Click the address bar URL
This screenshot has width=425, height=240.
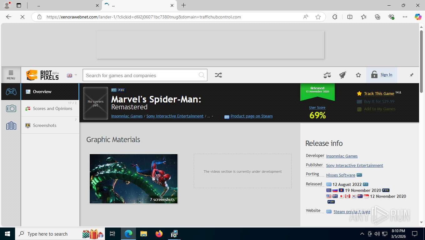(x=144, y=17)
